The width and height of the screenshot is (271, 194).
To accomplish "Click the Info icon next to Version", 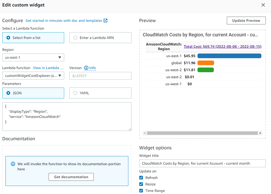I will (x=86, y=68).
